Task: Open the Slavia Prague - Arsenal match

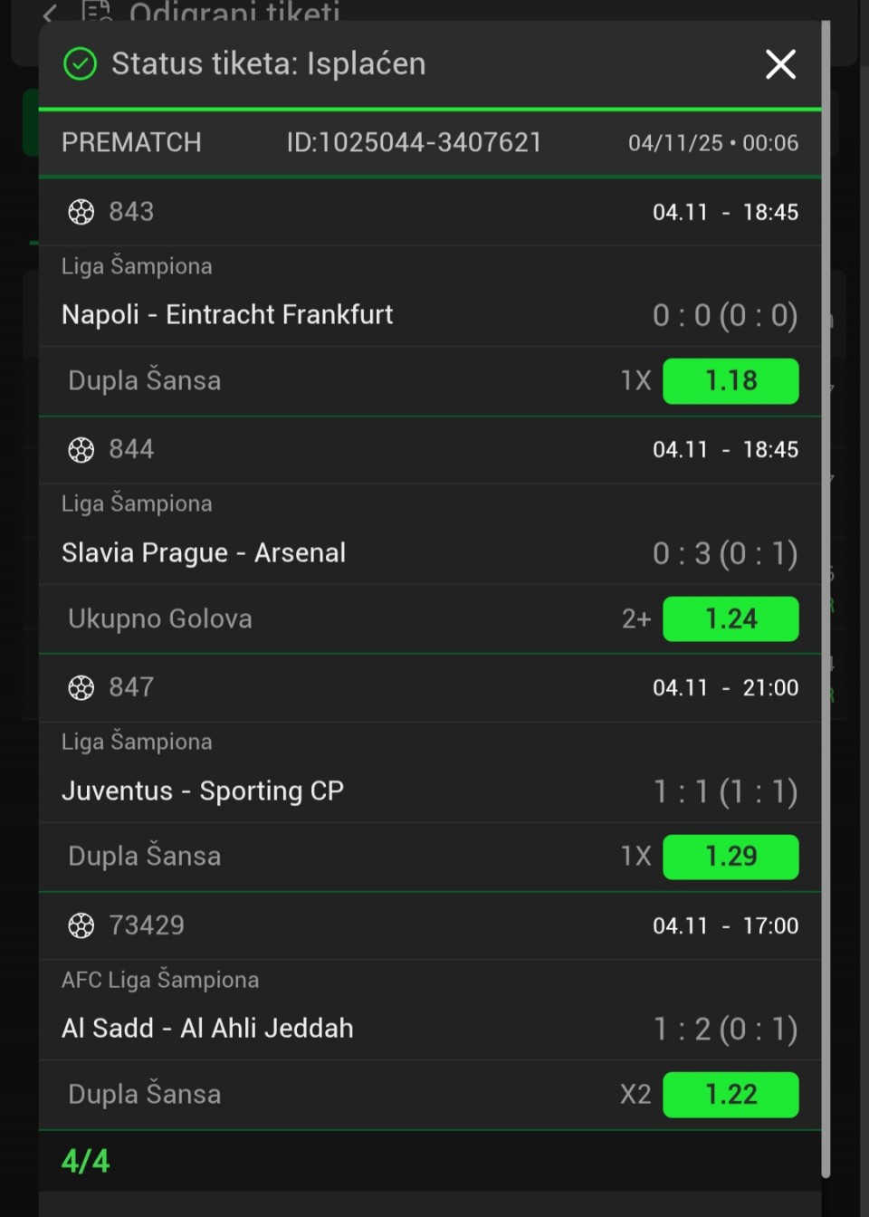Action: 204,553
